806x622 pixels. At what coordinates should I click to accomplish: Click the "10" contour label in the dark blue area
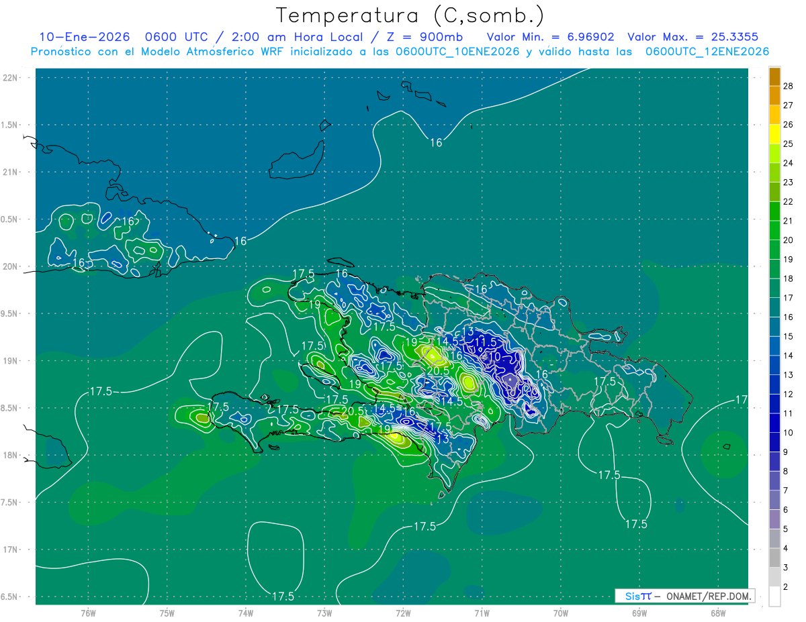tap(494, 357)
